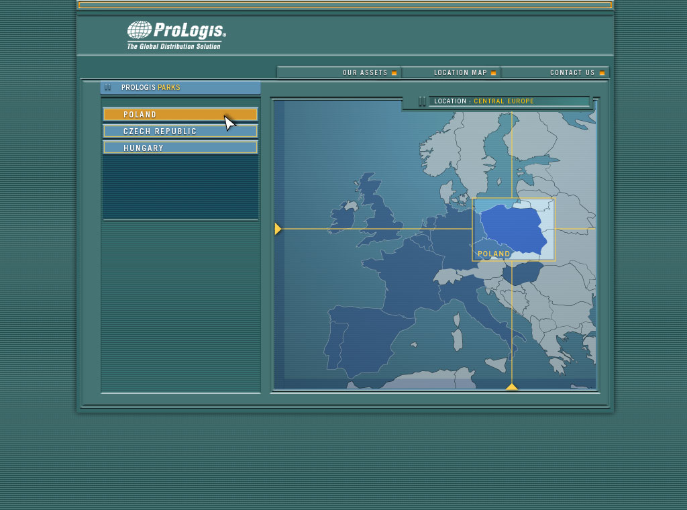Image resolution: width=687 pixels, height=510 pixels.
Task: Click the yellow Poland label on the map
Action: coord(494,254)
